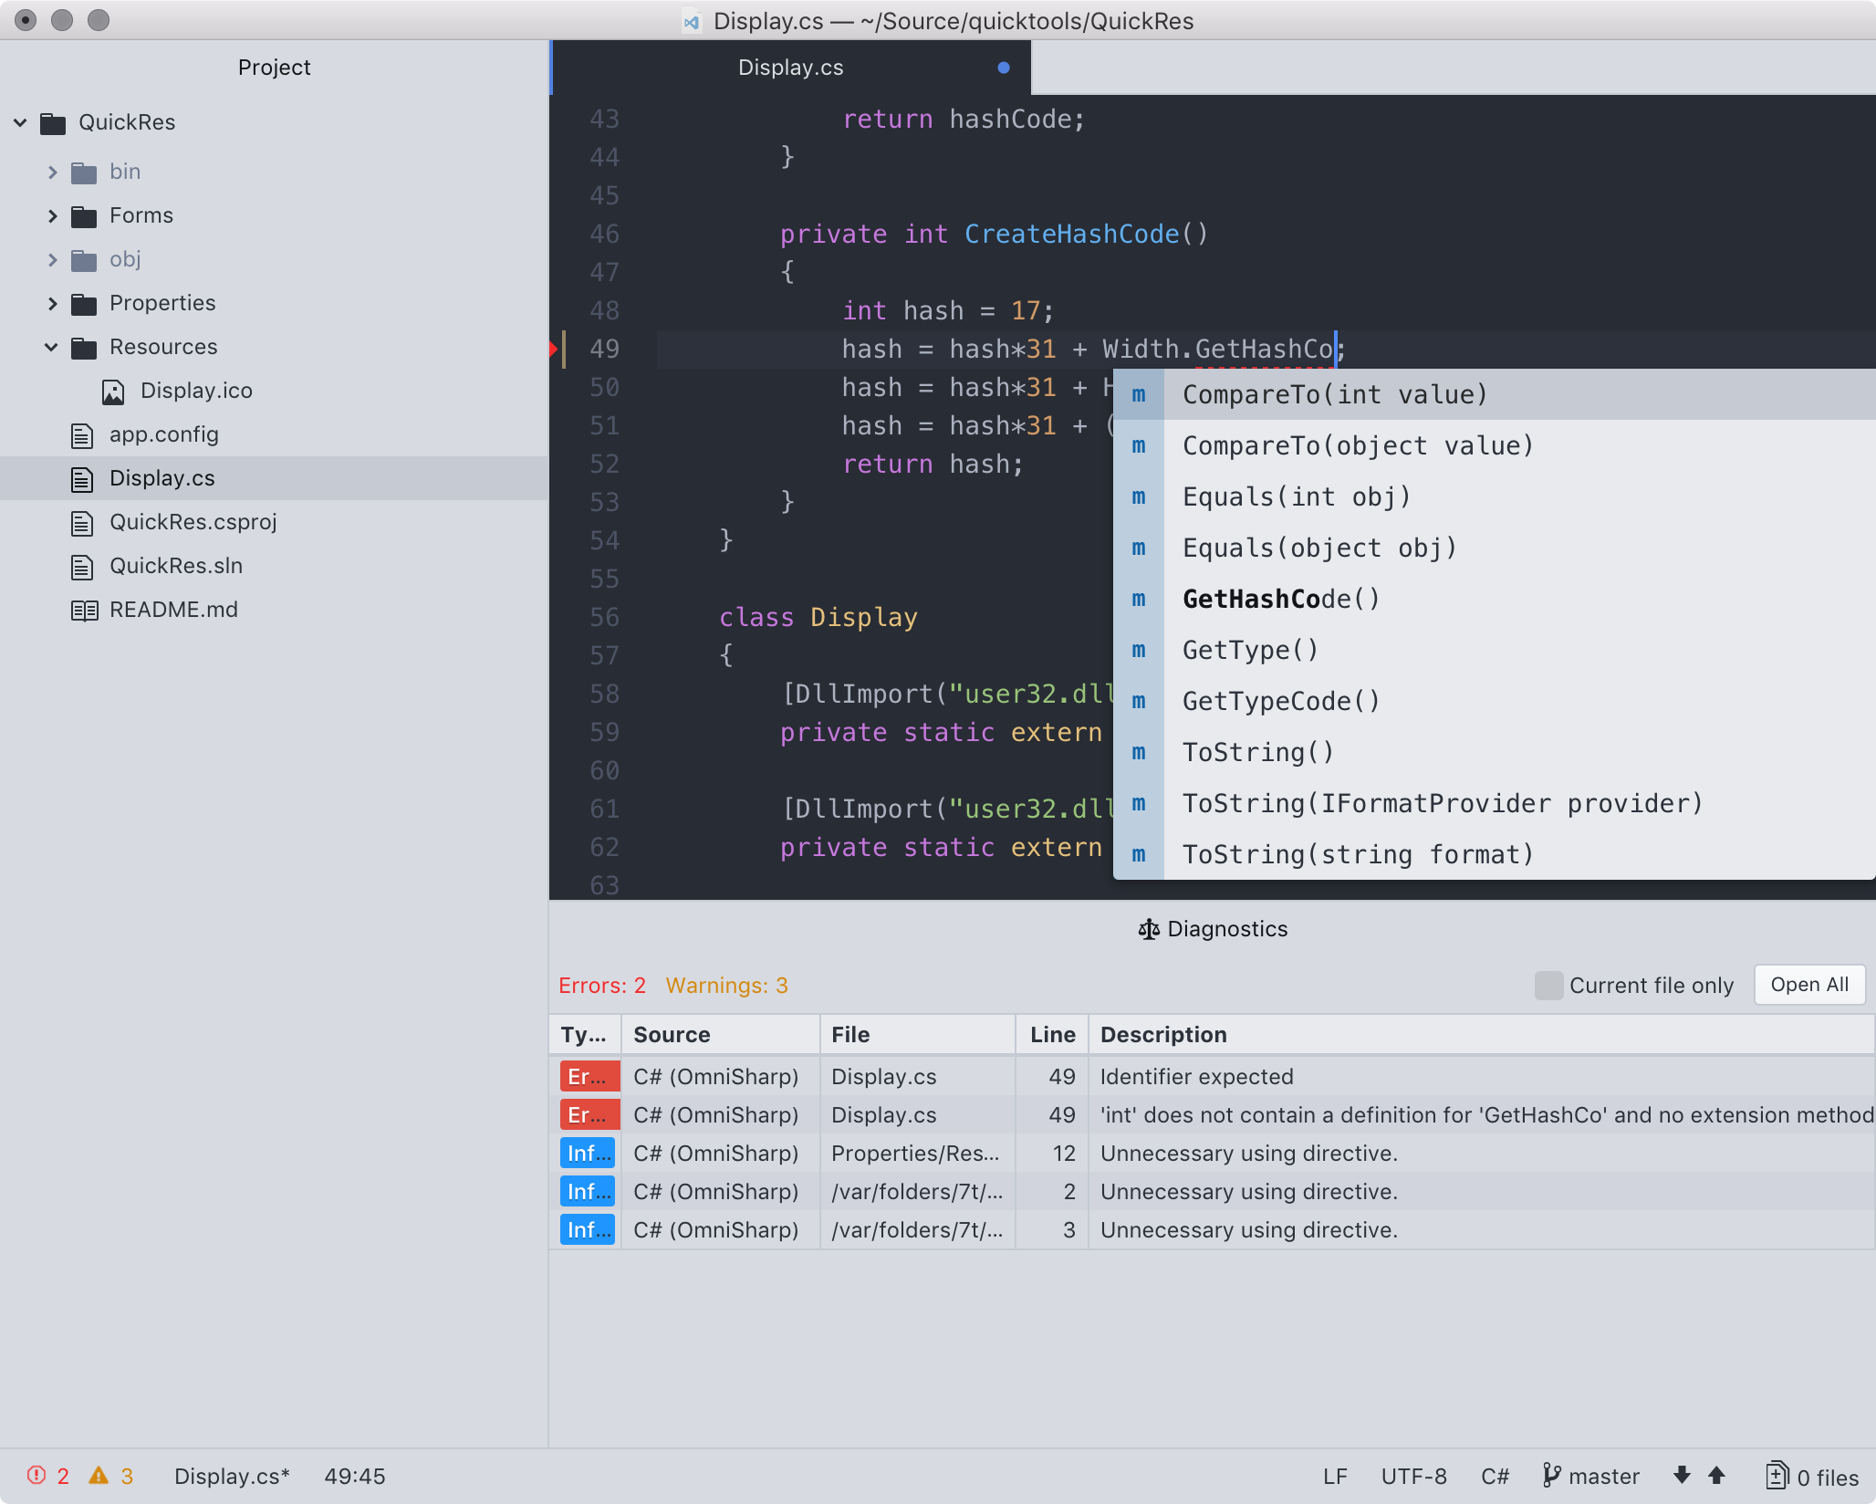Choose ToString(IFormatProvider provider) suggestion
Screen dimensions: 1876x1504
pyautogui.click(x=1495, y=803)
